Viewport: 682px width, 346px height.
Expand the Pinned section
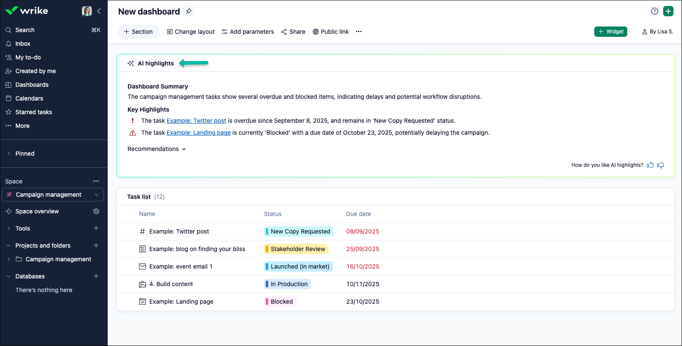click(x=9, y=154)
